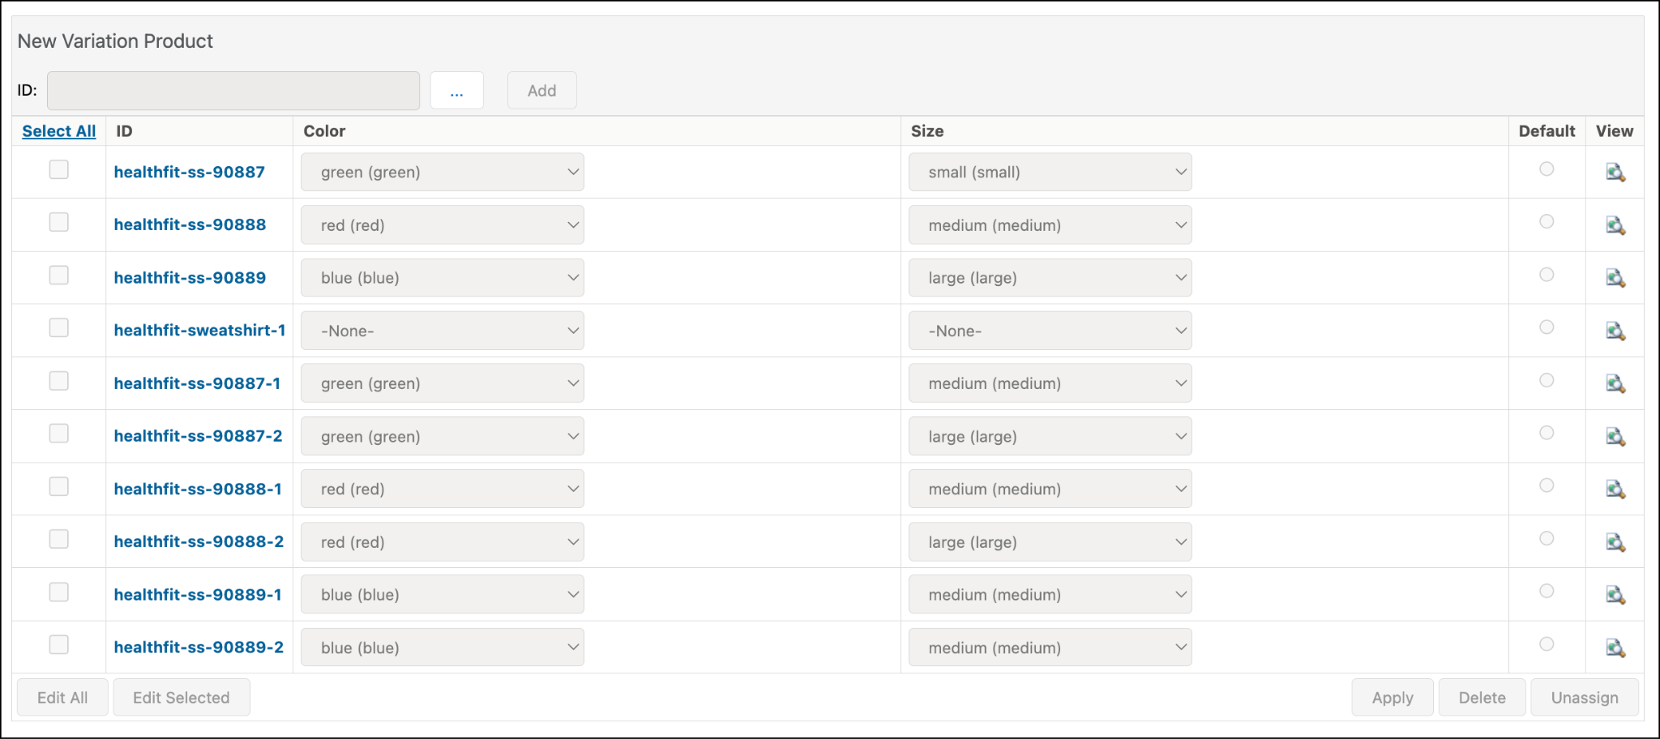The height and width of the screenshot is (739, 1660).
Task: Check the box for healthfit-ss-90889-2
Action: pos(59,644)
